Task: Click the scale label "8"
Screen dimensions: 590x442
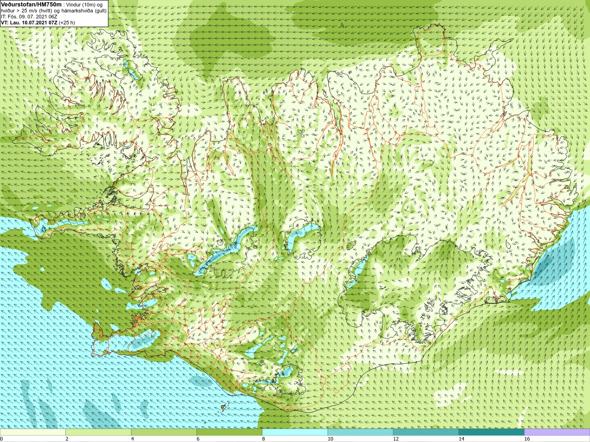Action: click(x=263, y=439)
